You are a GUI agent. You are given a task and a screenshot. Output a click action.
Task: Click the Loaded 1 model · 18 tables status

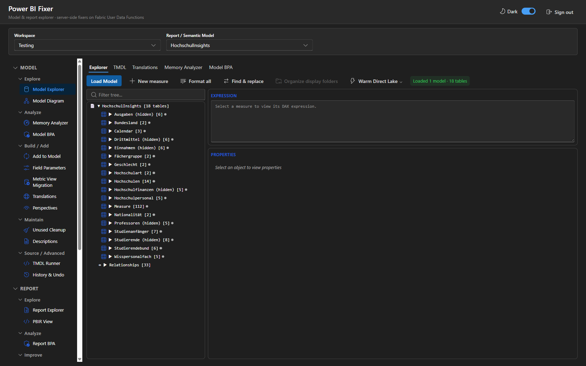tap(440, 81)
